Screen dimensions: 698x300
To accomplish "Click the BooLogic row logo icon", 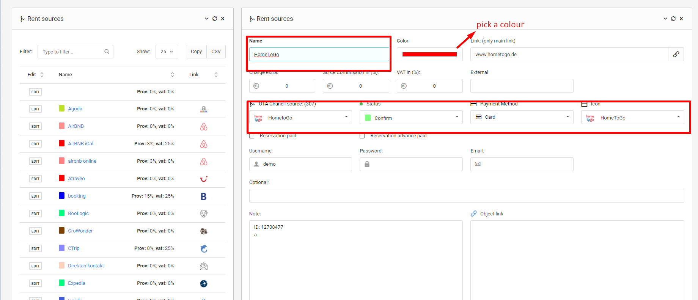I will [x=204, y=214].
